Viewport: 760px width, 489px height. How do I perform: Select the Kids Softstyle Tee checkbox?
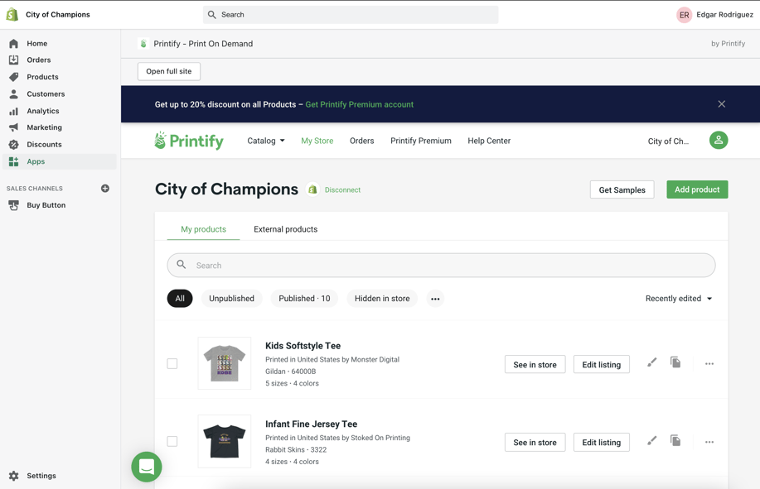[172, 364]
